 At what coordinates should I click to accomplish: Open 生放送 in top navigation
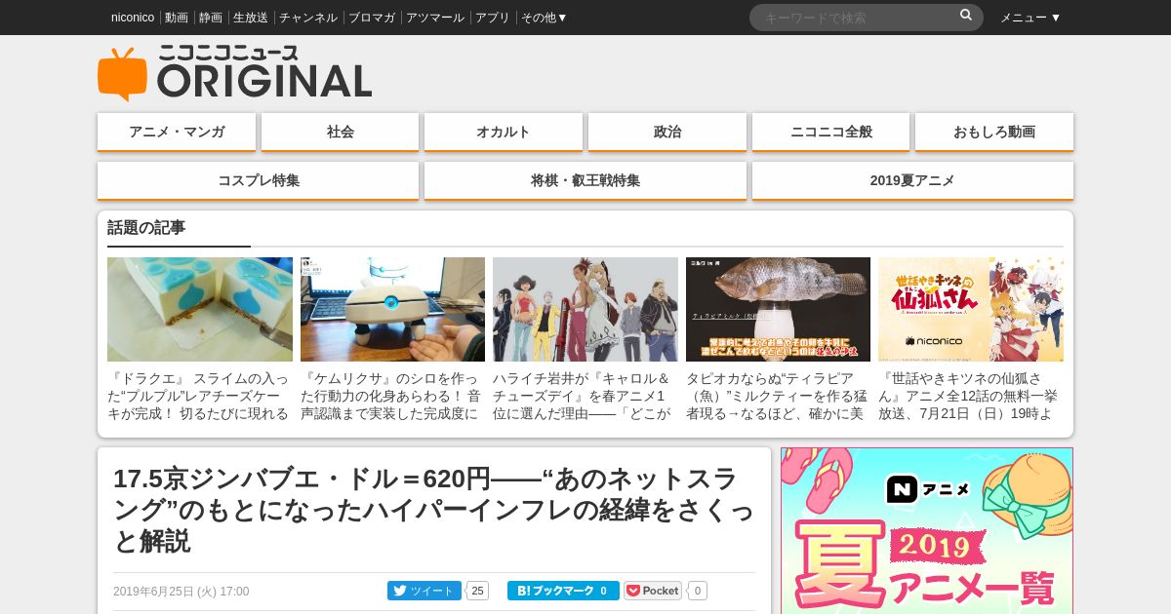click(x=251, y=18)
